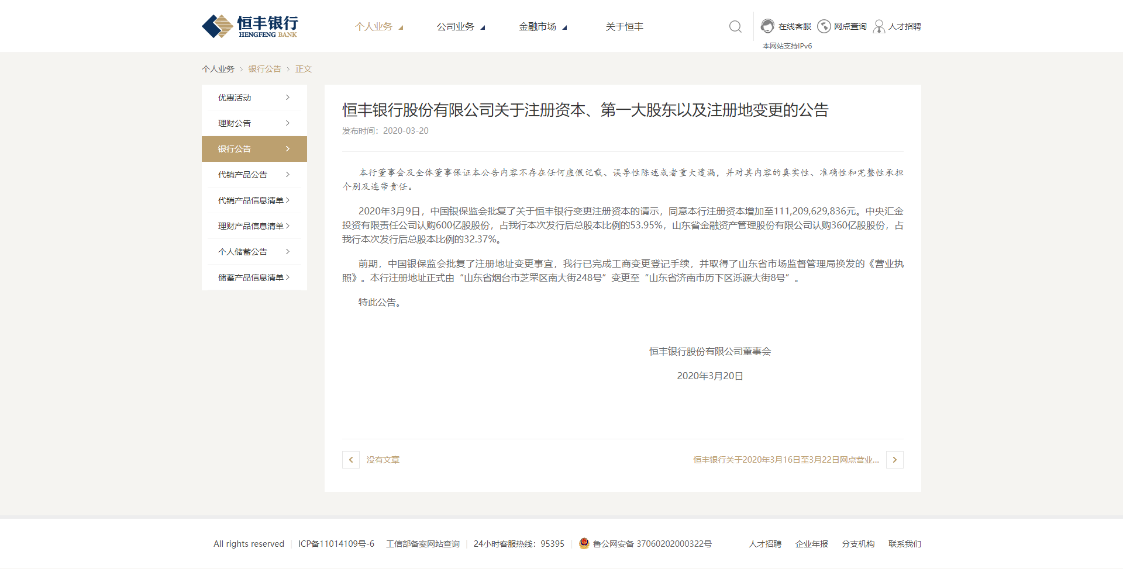Click chevron next to 代销产品公告
The height and width of the screenshot is (569, 1123).
(288, 175)
